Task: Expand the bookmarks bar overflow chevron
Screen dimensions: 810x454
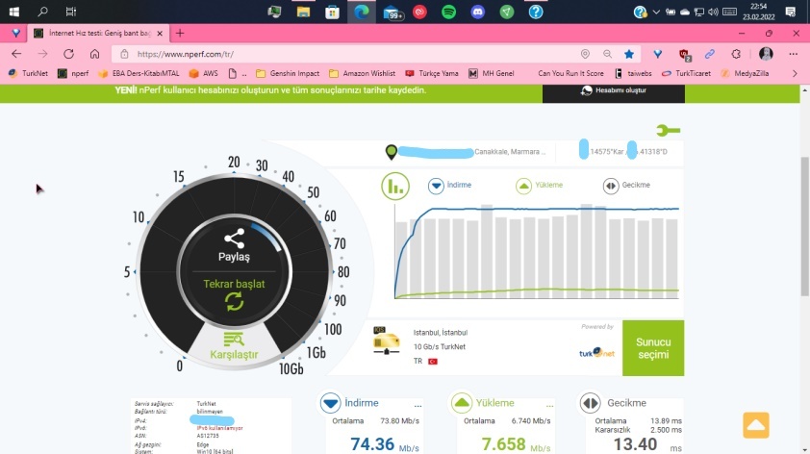Action: 795,73
